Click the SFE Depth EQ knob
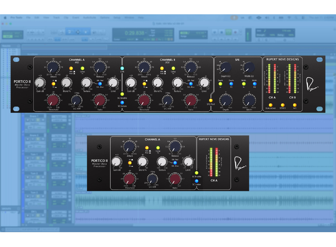This screenshot has height=247, width=336. [225, 68]
